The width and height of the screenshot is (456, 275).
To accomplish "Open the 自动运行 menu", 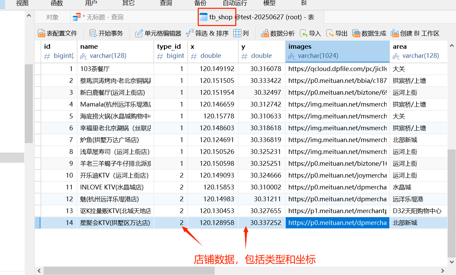I will pos(235,3).
